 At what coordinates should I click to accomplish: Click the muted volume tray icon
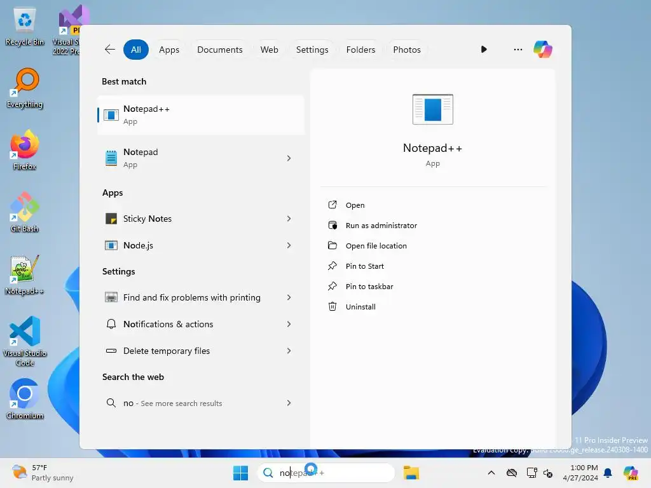tap(548, 473)
